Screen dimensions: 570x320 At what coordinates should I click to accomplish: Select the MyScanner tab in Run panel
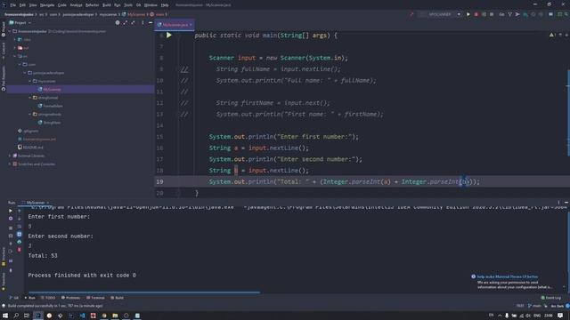pos(35,203)
